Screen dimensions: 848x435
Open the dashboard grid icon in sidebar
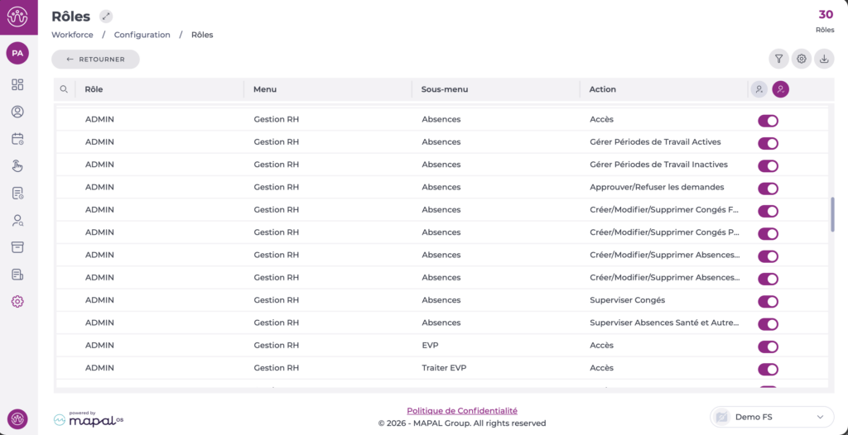(17, 84)
